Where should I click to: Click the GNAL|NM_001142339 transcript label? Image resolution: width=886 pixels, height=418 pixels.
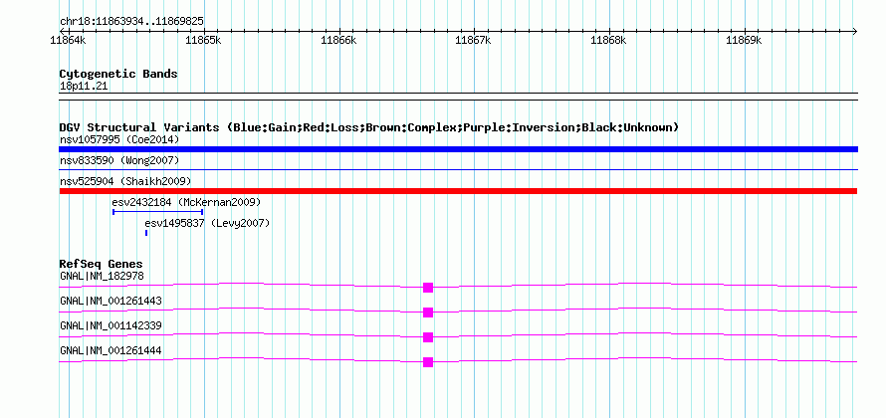point(111,325)
